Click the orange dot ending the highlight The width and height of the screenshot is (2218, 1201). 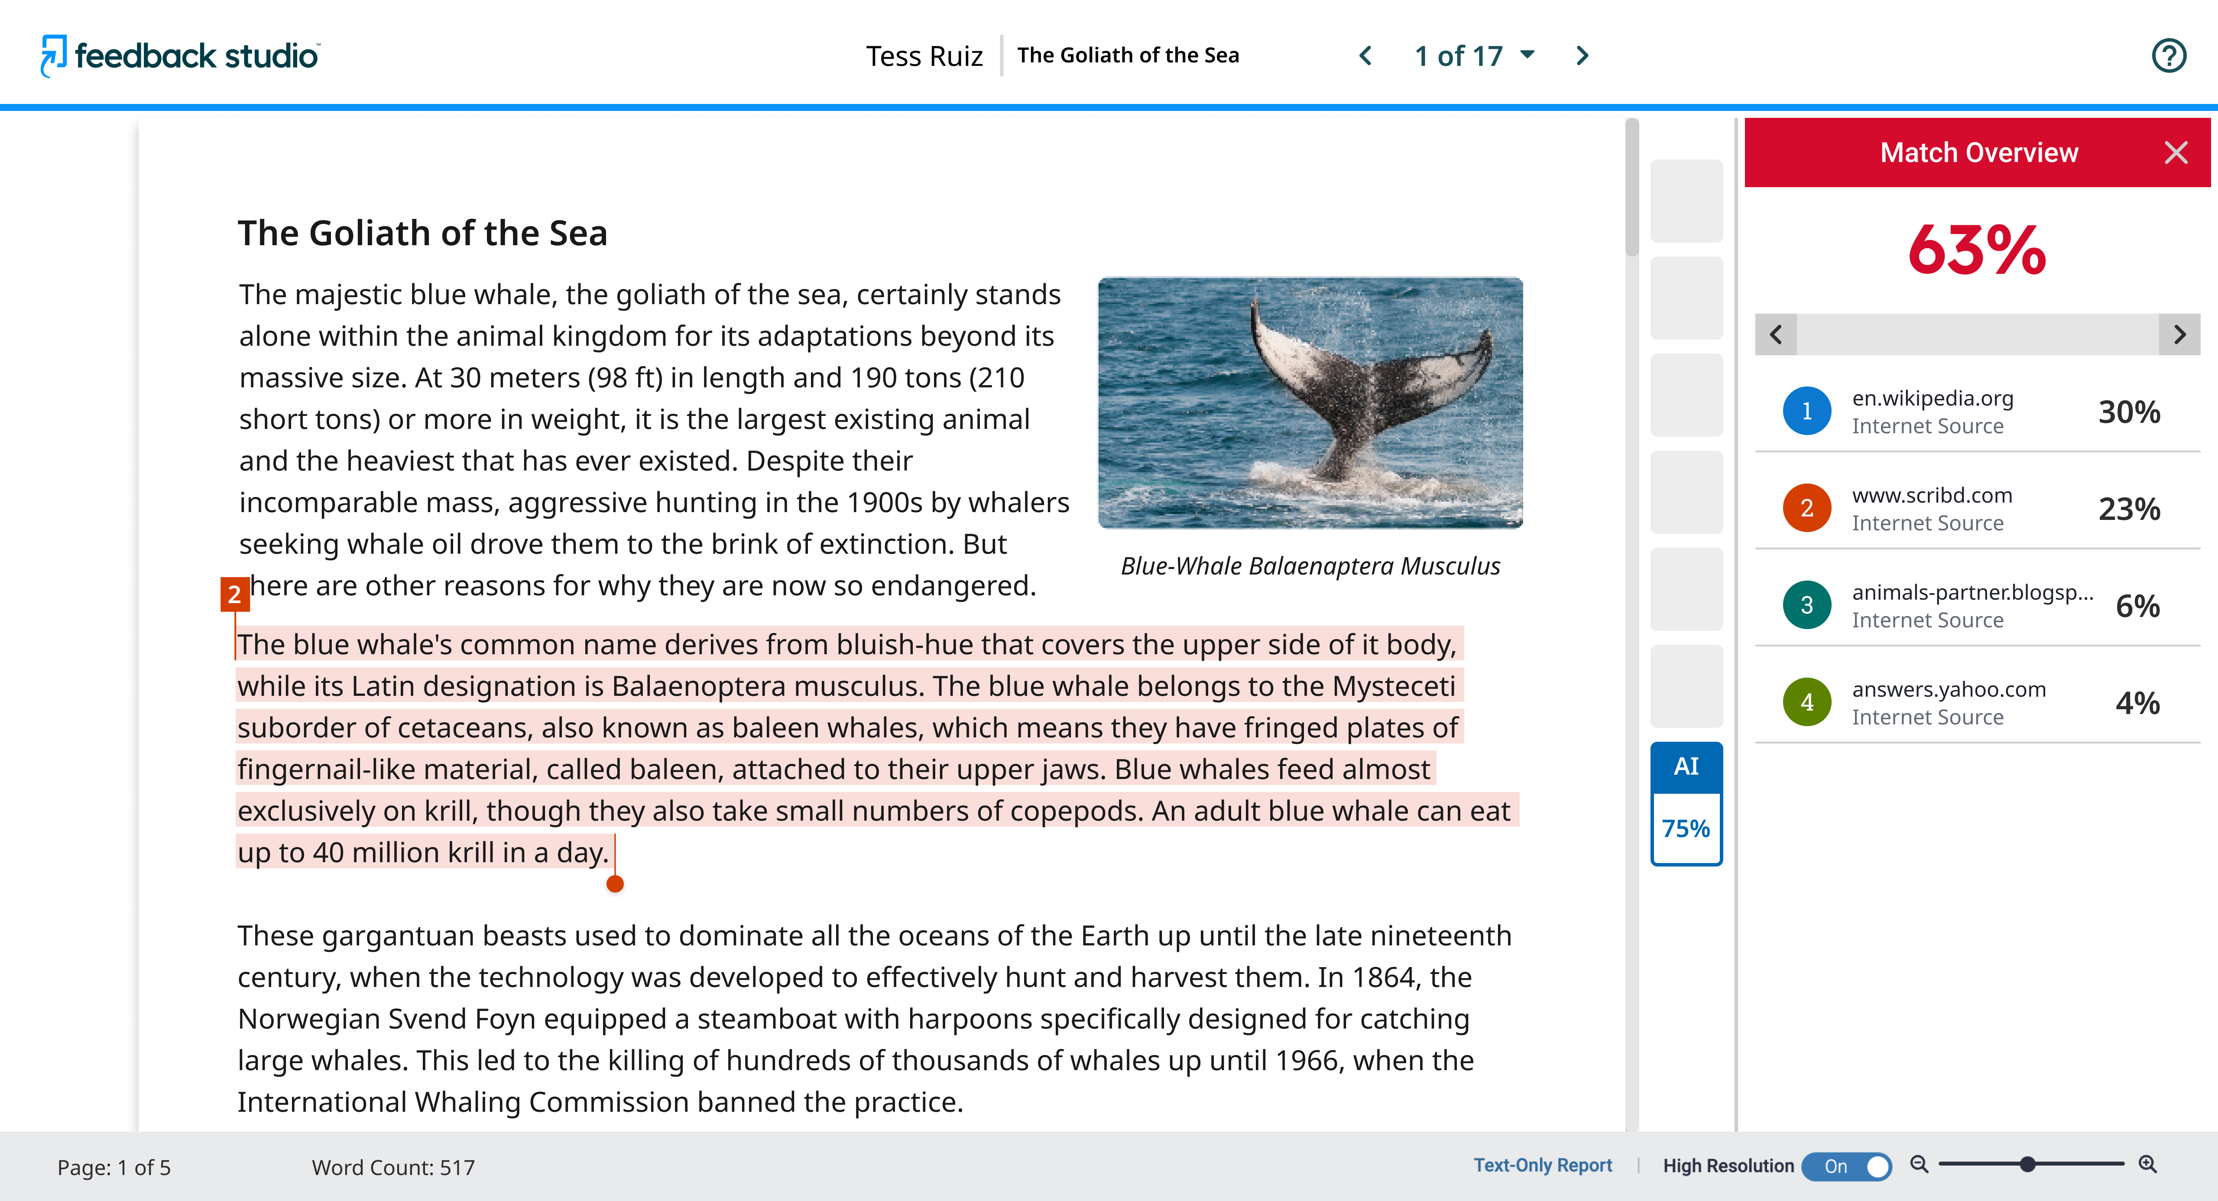pos(615,883)
